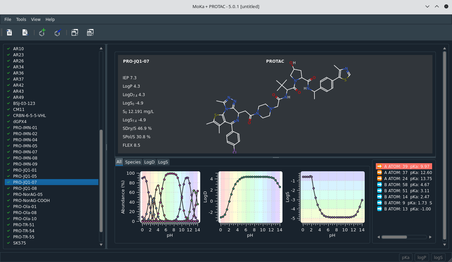Image resolution: width=452 pixels, height=262 pixels.
Task: Click the orange arrow icon for ATOM 37
Action: point(380,172)
